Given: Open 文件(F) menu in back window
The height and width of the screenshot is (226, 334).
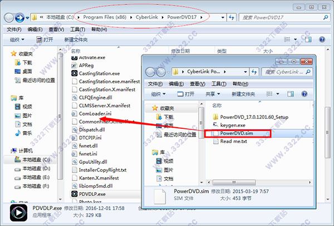Looking at the screenshot, I should click(14, 29).
